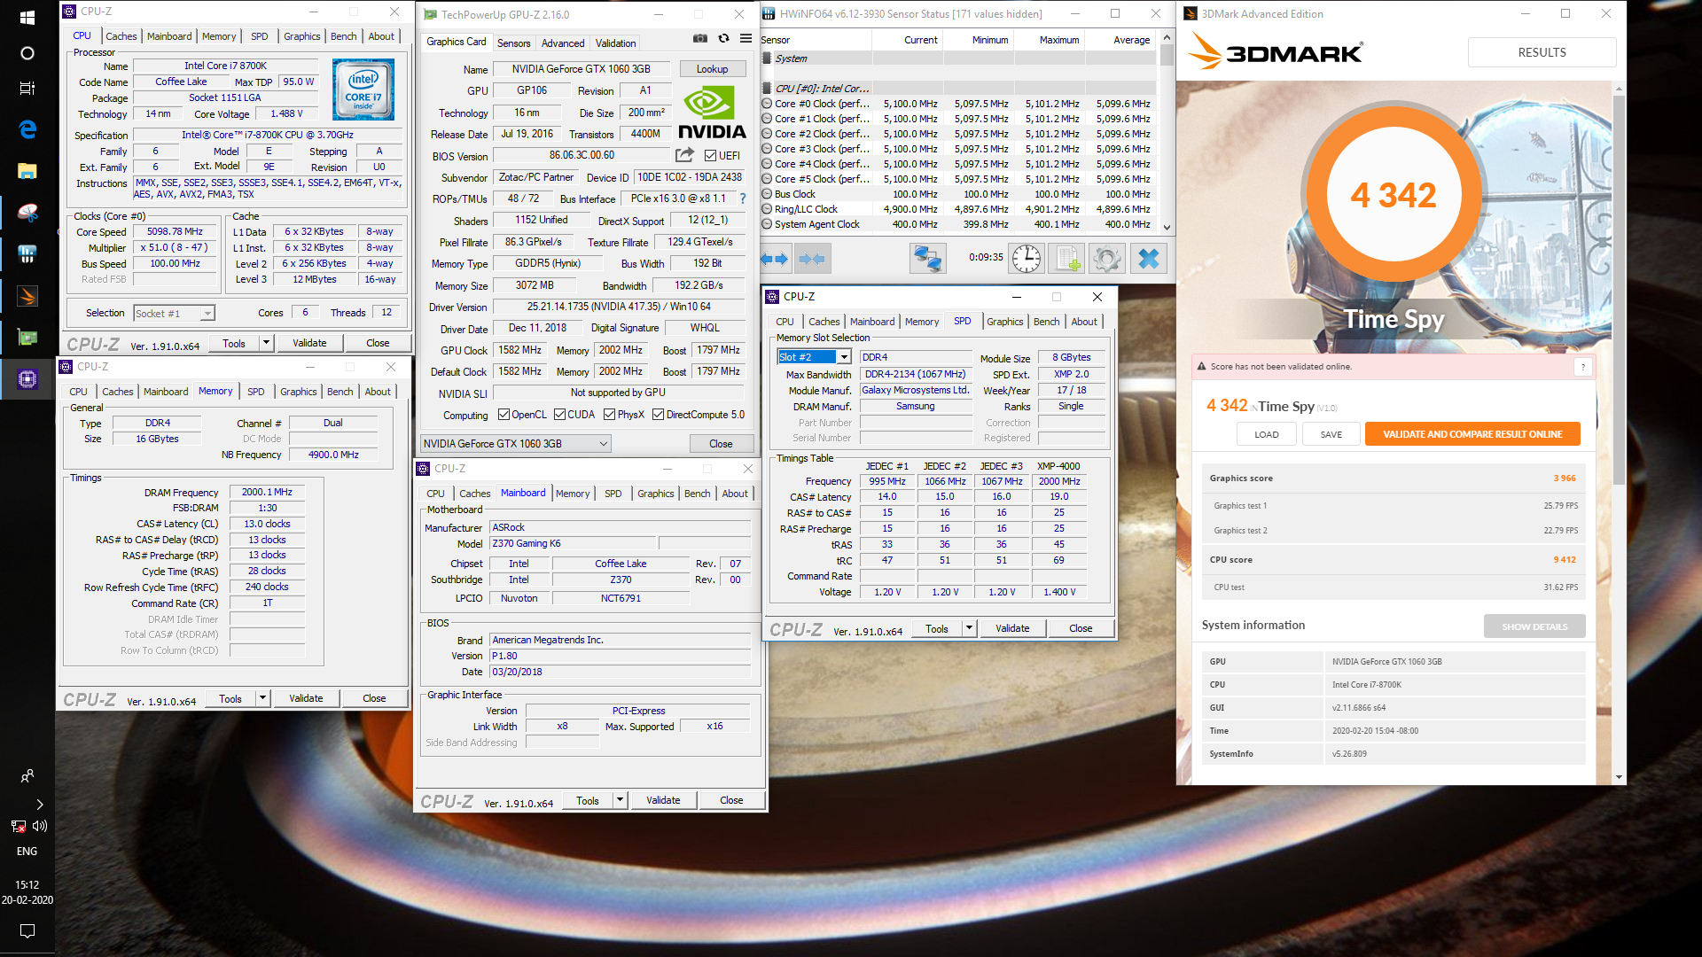The height and width of the screenshot is (957, 1702).
Task: Expand Tools arrow in CPU-Z CPU window
Action: (265, 343)
